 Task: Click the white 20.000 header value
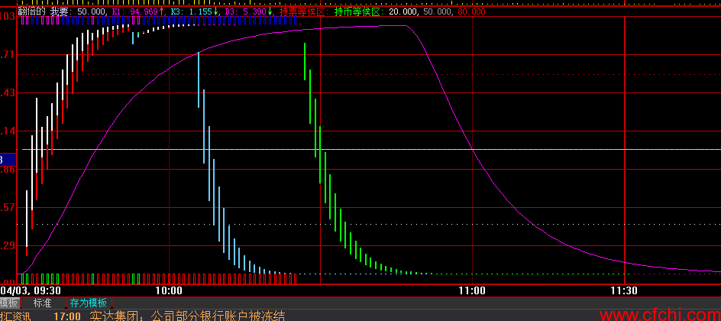[x=403, y=11]
